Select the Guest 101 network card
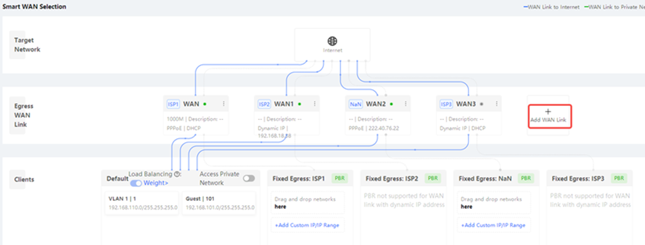The height and width of the screenshot is (245, 645). pyautogui.click(x=219, y=203)
